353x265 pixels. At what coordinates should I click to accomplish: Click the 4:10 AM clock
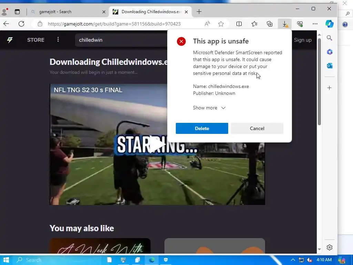point(324,260)
